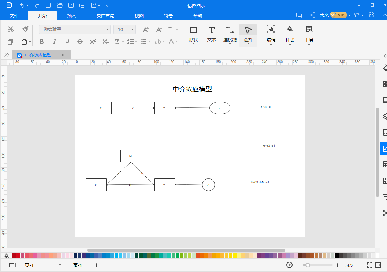Click the Undo icon in title bar
Viewport: 387px width, 272px height.
click(22, 5)
